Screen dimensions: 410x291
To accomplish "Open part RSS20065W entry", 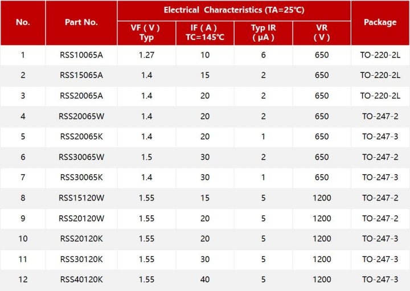I will (81, 116).
